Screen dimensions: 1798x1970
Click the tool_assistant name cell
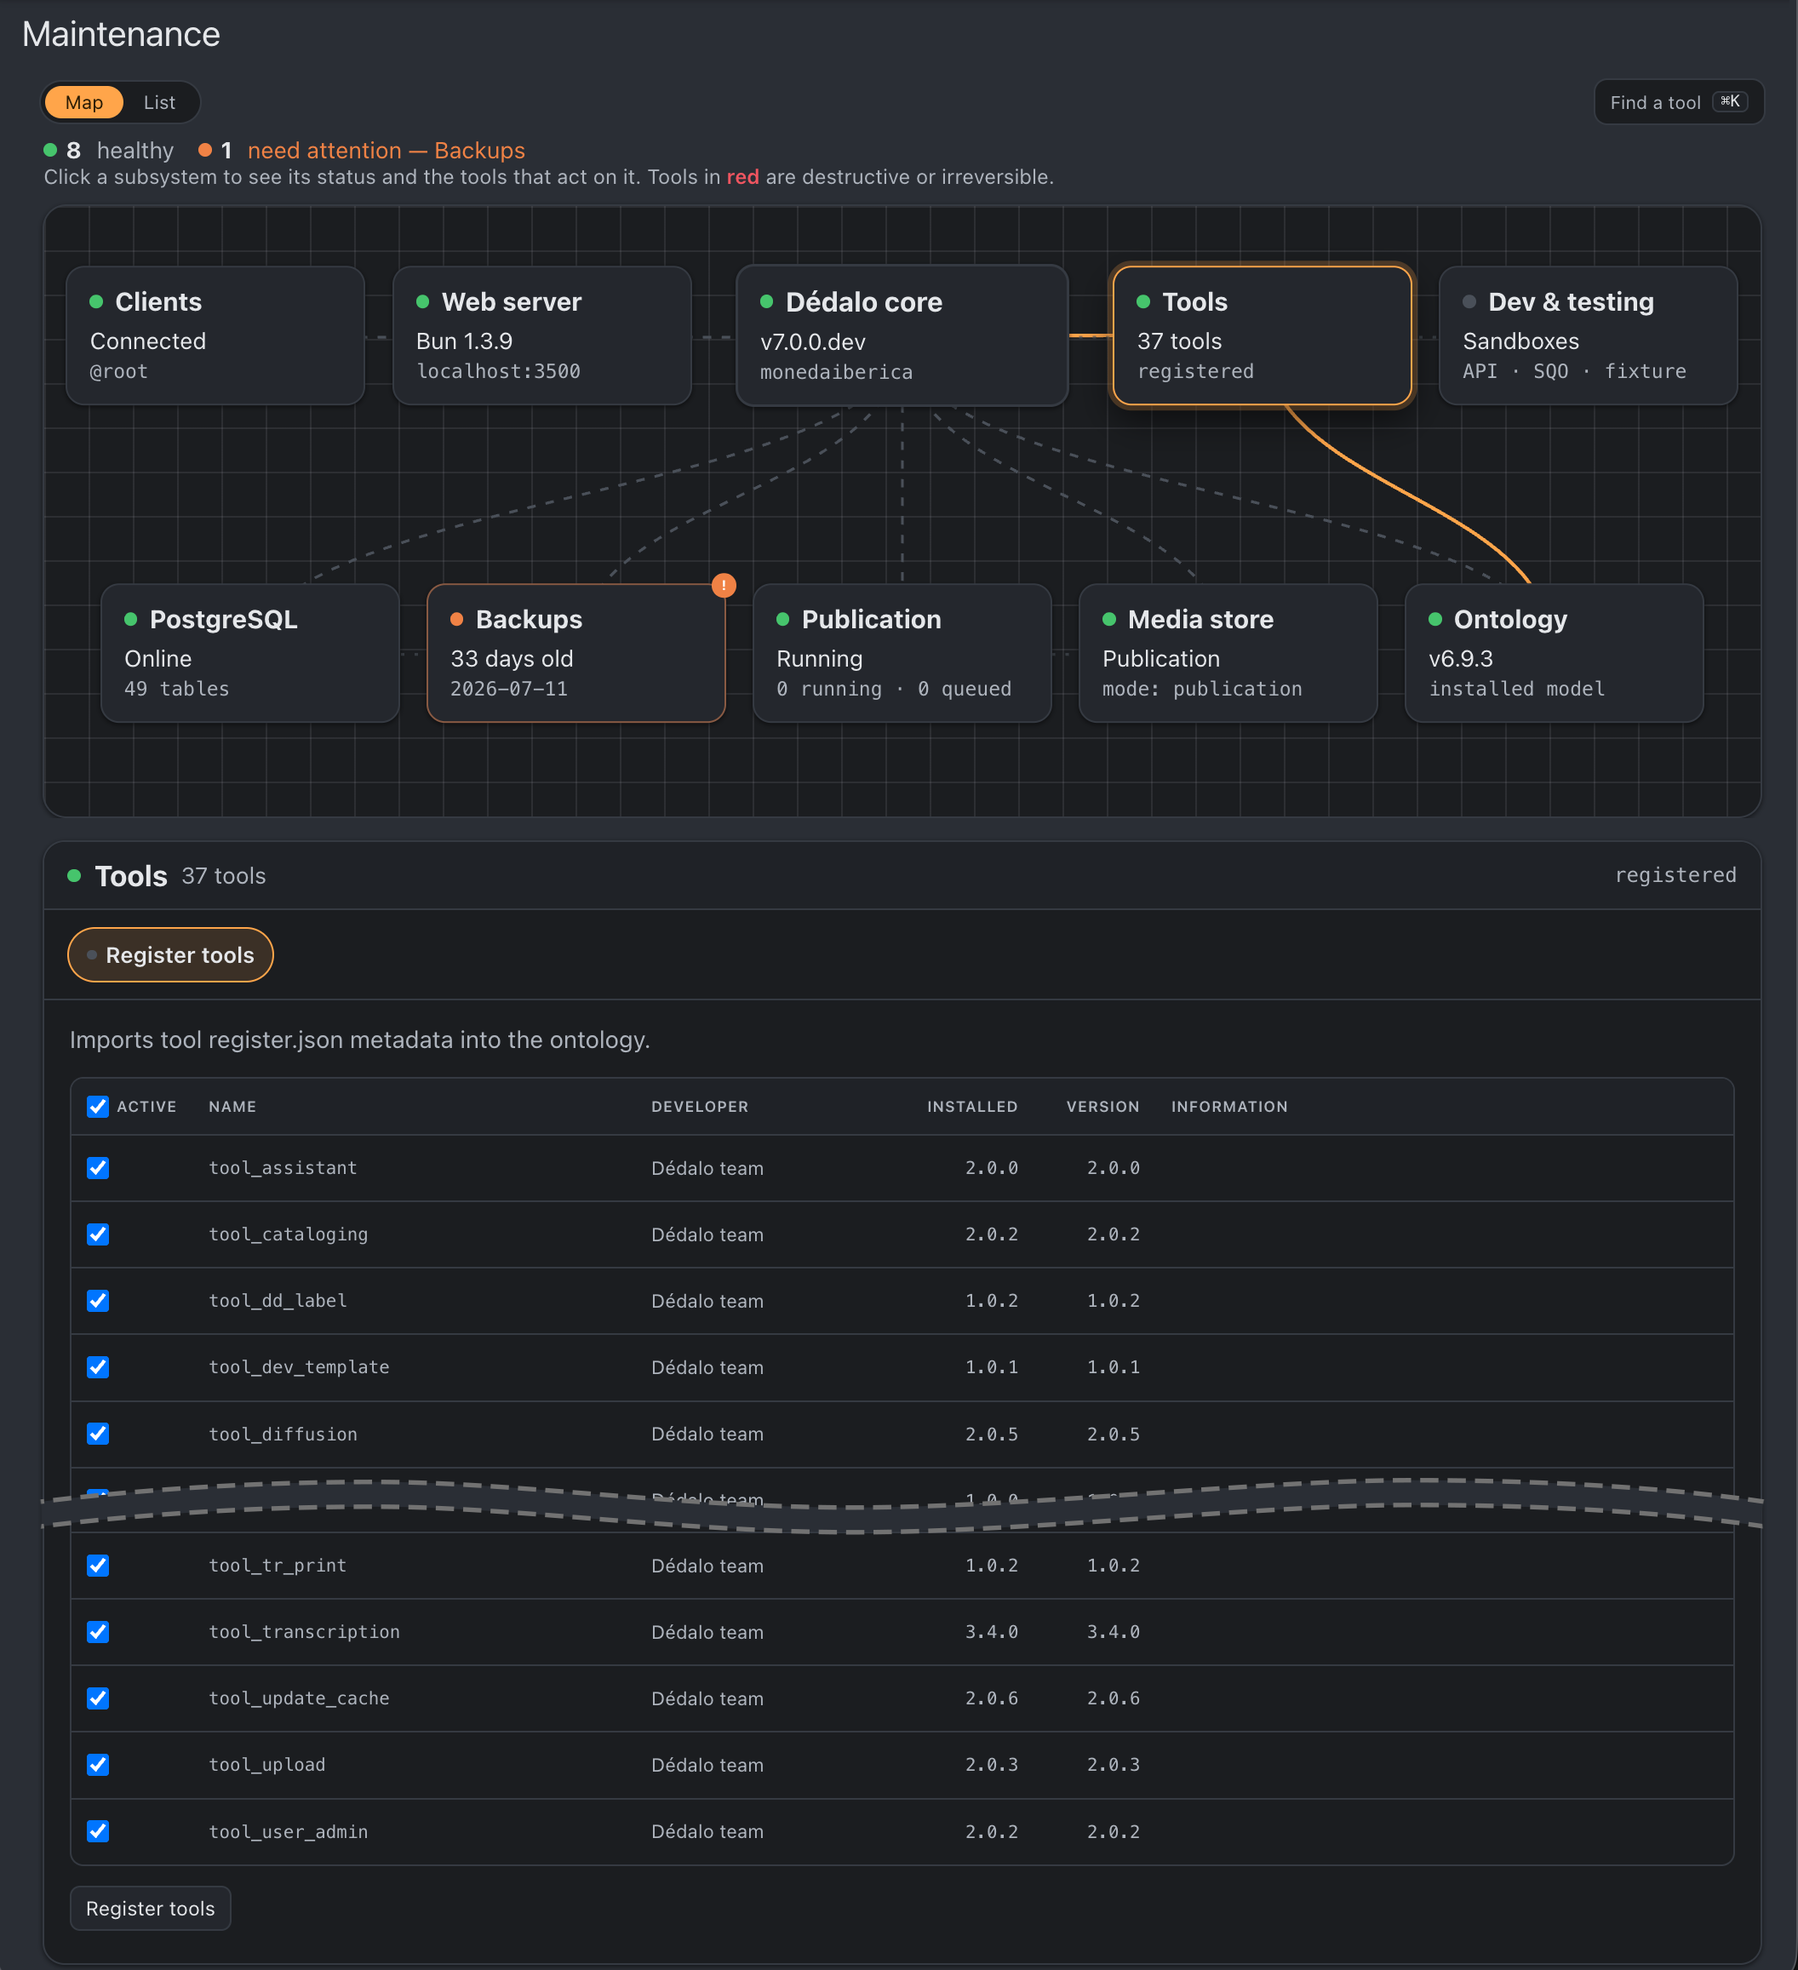tap(283, 1168)
